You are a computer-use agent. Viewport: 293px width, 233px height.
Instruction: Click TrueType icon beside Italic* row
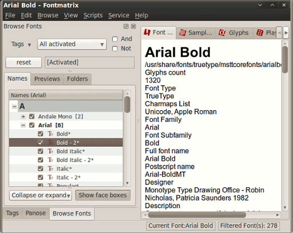[50, 169]
